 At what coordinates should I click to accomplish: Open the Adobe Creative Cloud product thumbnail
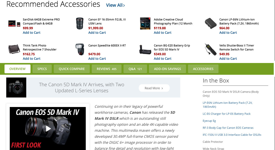[145, 23]
